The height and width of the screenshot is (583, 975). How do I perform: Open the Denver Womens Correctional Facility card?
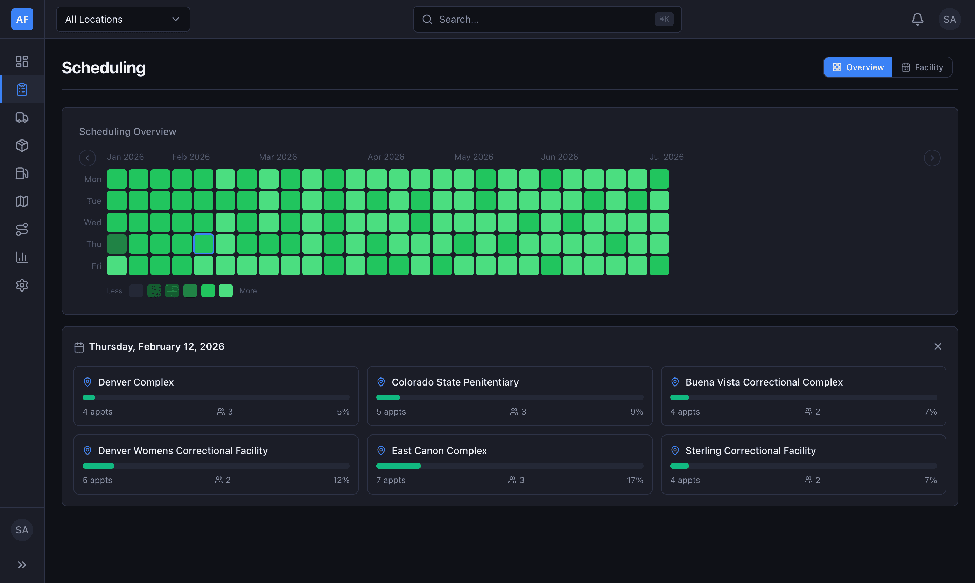(216, 465)
